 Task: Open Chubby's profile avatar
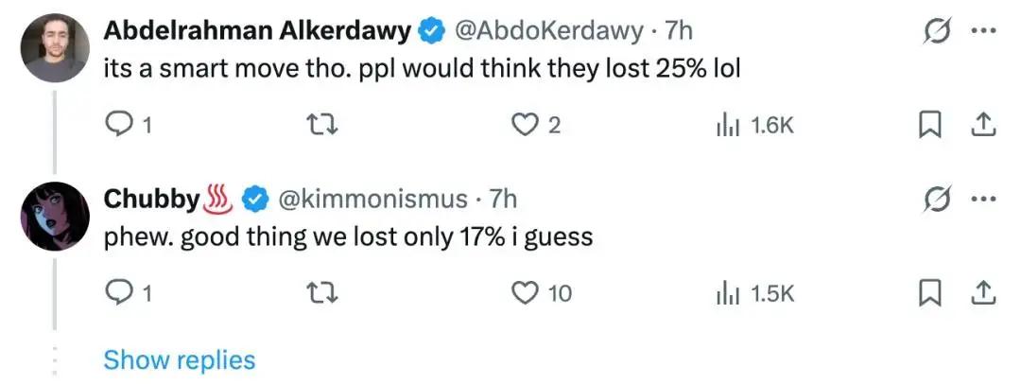[56, 216]
